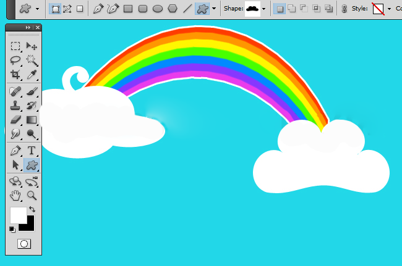Select the Ellipse shape tool
The height and width of the screenshot is (266, 402).
[158, 9]
